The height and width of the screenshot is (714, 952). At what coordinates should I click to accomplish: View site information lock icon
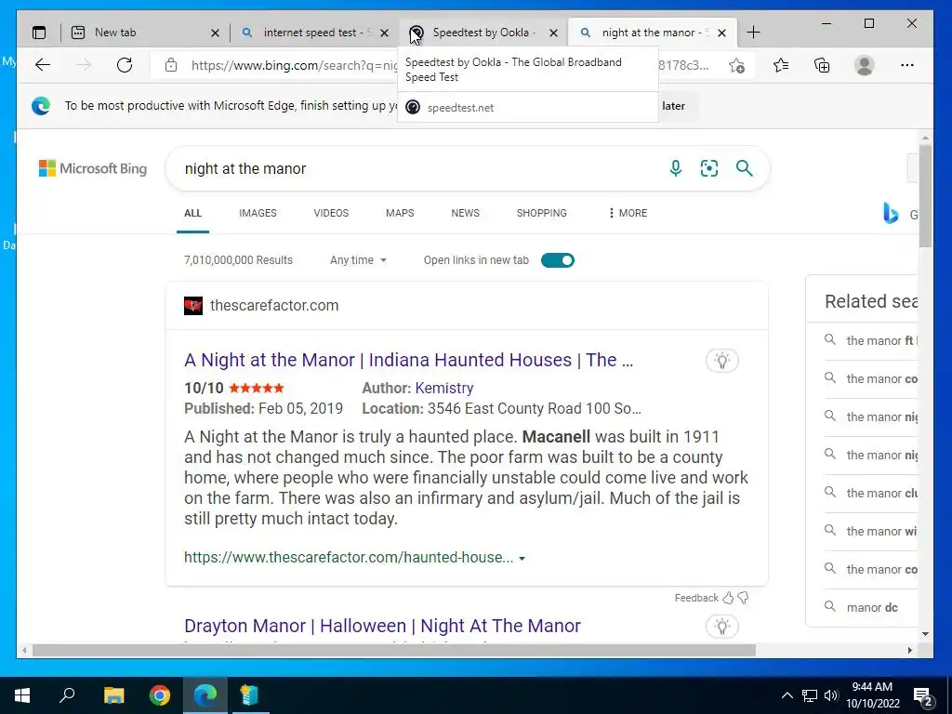(x=171, y=65)
